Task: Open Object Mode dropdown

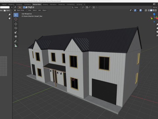Action: point(20,10)
